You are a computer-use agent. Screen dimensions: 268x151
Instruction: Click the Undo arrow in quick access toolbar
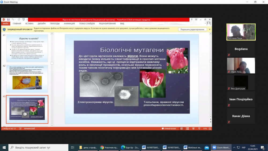(x=12, y=20)
